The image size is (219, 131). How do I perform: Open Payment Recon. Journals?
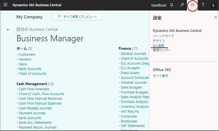(38, 127)
